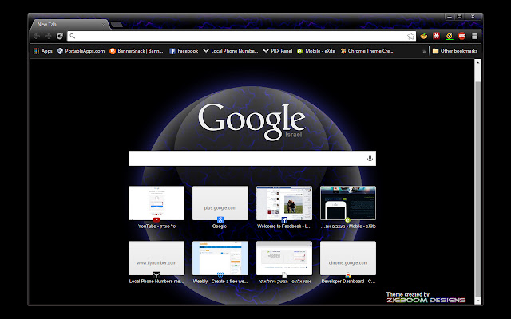511x319 pixels.
Task: Open the Chrome Theme Creator bookmark
Action: click(366, 51)
